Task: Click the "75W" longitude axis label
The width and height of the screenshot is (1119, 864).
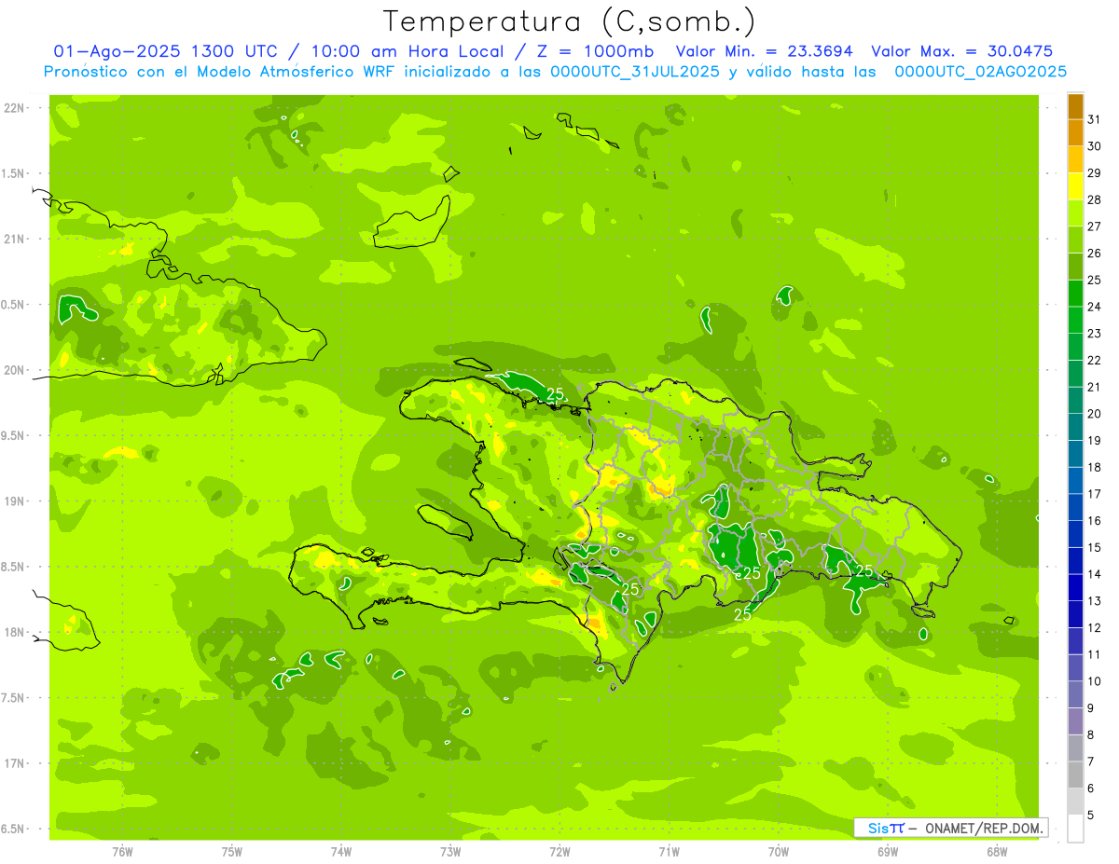Action: click(232, 851)
